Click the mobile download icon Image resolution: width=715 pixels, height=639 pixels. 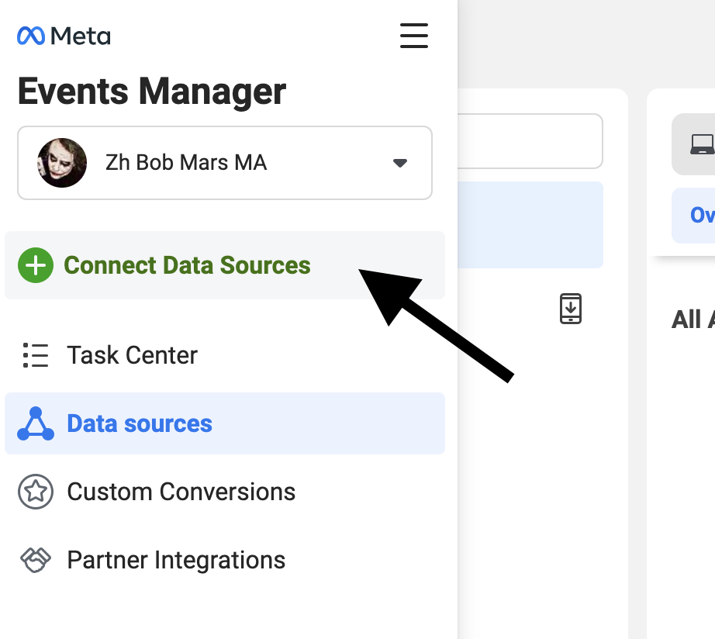click(x=571, y=309)
